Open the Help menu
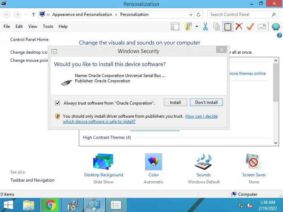283x212 pixels. pyautogui.click(x=63, y=26)
